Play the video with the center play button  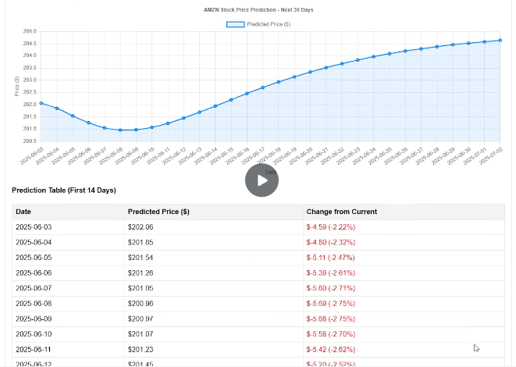[262, 180]
